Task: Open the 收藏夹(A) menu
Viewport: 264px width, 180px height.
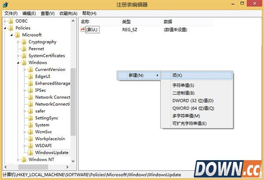Action: pyautogui.click(x=68, y=13)
